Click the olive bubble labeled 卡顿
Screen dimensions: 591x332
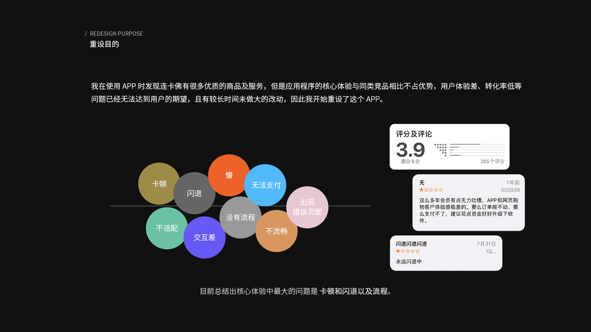click(x=159, y=184)
